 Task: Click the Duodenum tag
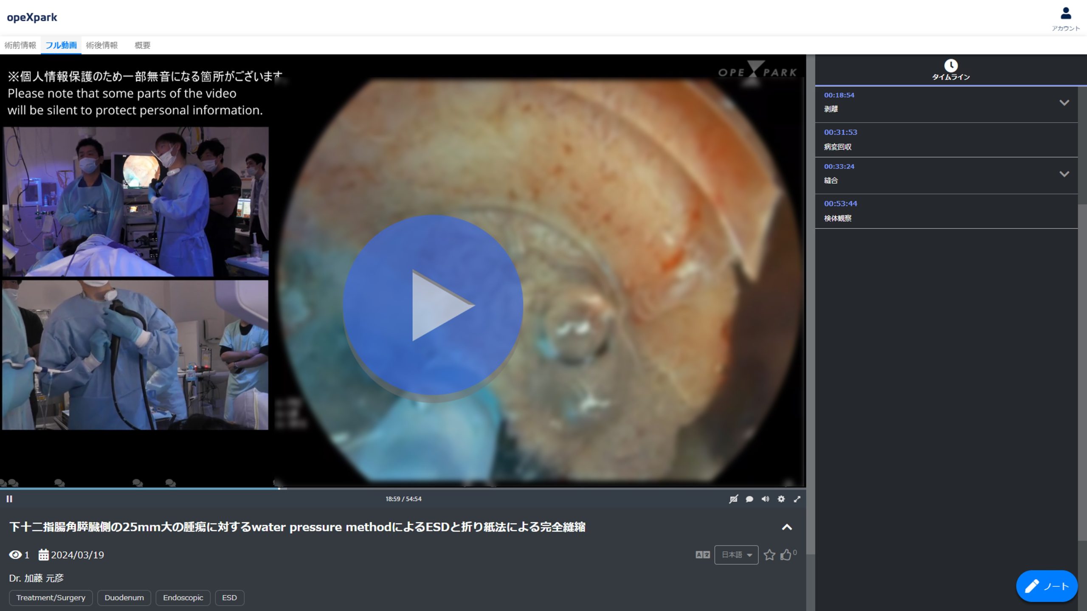pos(124,597)
